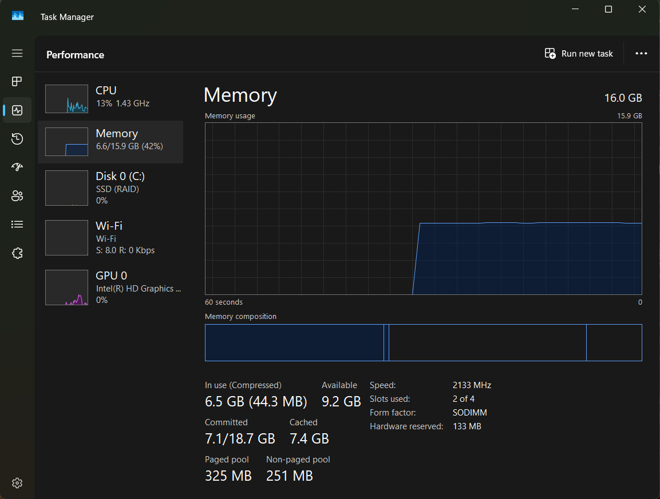
Task: Select GPU 0 performance entry
Action: pyautogui.click(x=110, y=287)
